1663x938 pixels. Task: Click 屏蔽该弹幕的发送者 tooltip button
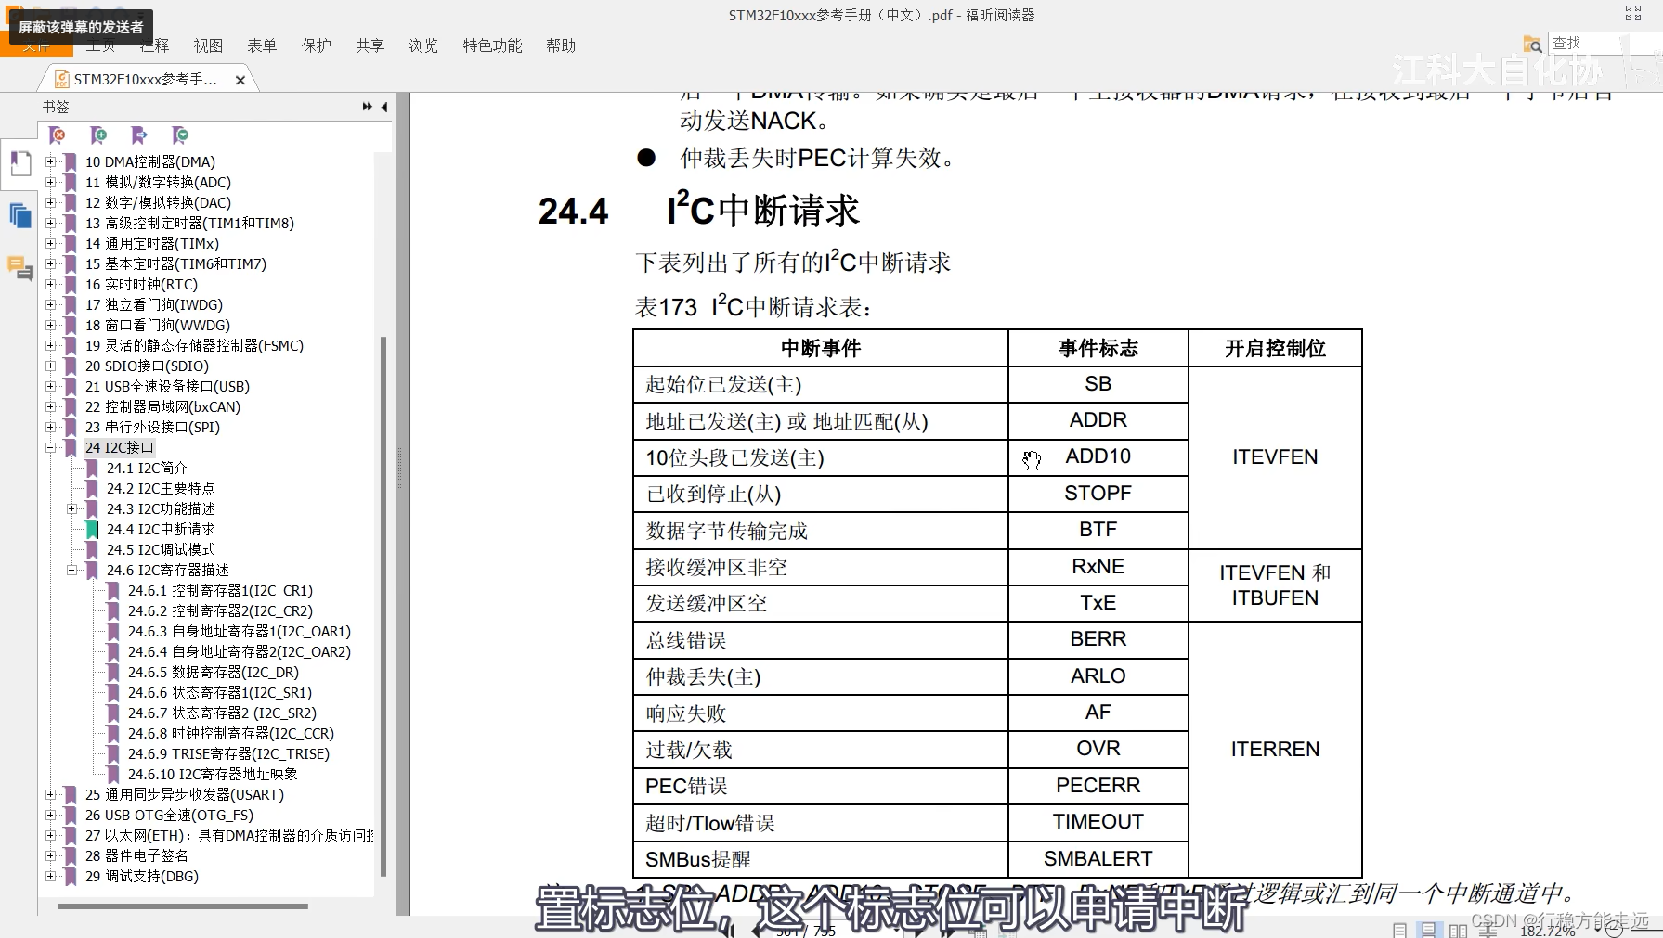coord(81,27)
